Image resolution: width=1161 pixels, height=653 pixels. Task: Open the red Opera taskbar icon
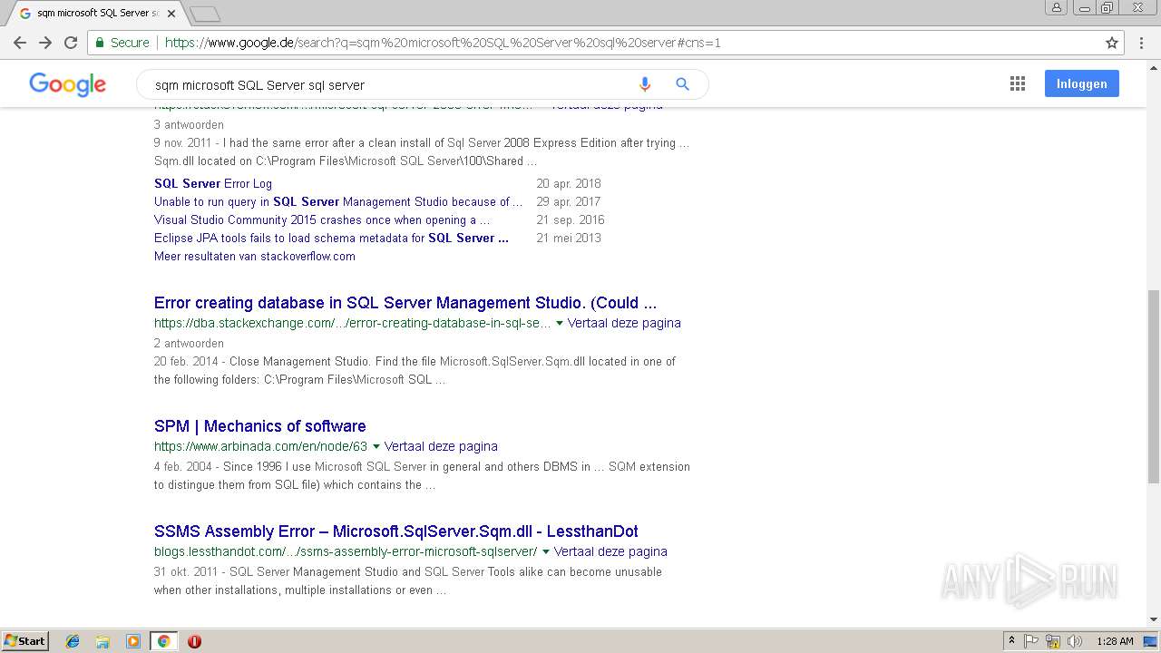194,641
